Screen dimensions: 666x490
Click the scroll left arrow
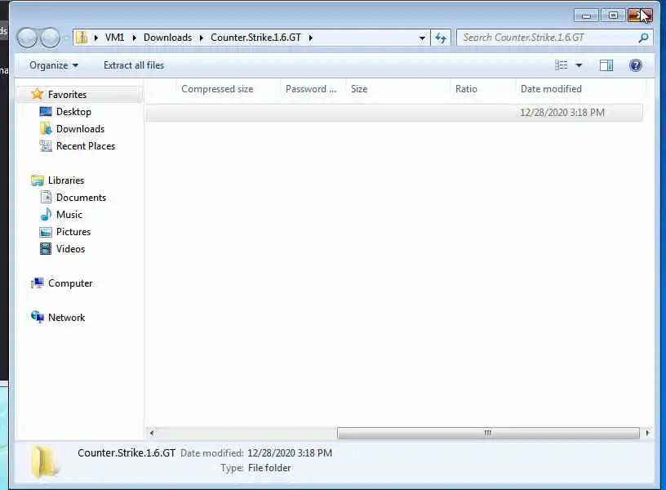point(152,433)
